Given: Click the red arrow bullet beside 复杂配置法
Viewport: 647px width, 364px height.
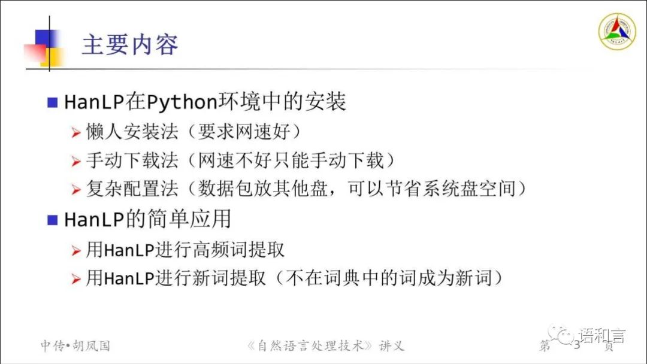Looking at the screenshot, I should click(76, 190).
